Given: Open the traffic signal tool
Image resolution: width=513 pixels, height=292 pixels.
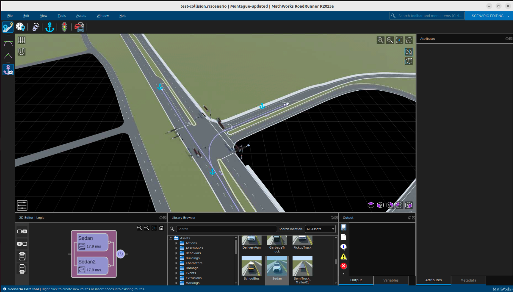Looking at the screenshot, I should point(64,27).
